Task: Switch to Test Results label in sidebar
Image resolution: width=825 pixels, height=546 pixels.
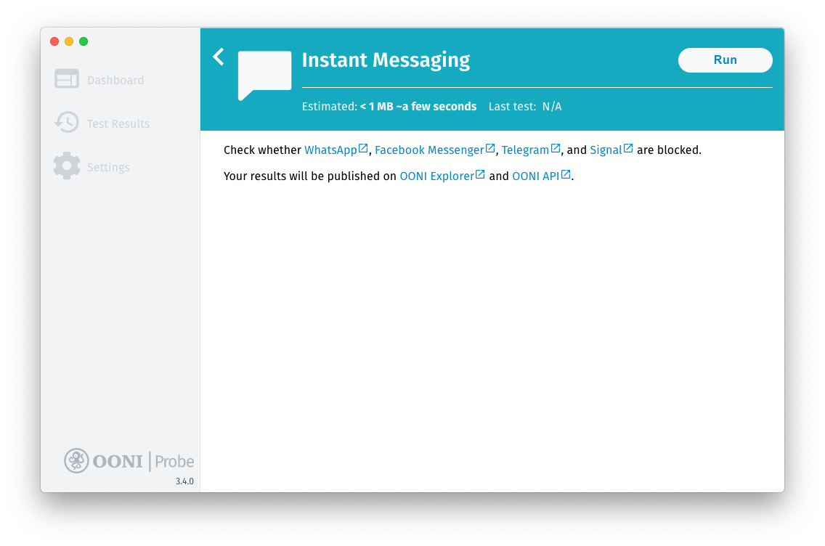Action: coord(118,124)
